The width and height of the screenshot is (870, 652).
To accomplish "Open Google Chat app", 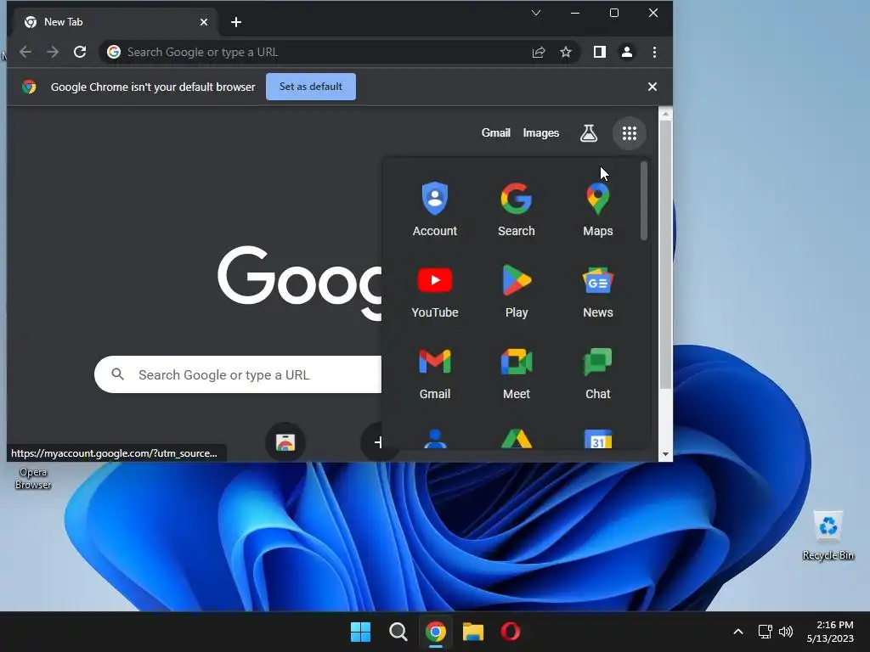I will 597,373.
